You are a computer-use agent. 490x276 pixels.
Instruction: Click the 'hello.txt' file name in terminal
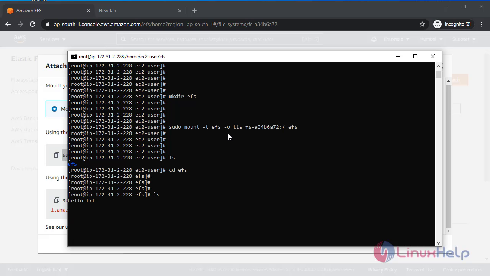[82, 200]
